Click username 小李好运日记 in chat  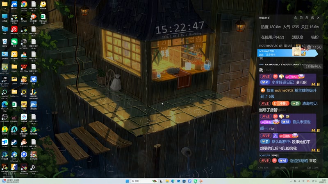[283, 83]
